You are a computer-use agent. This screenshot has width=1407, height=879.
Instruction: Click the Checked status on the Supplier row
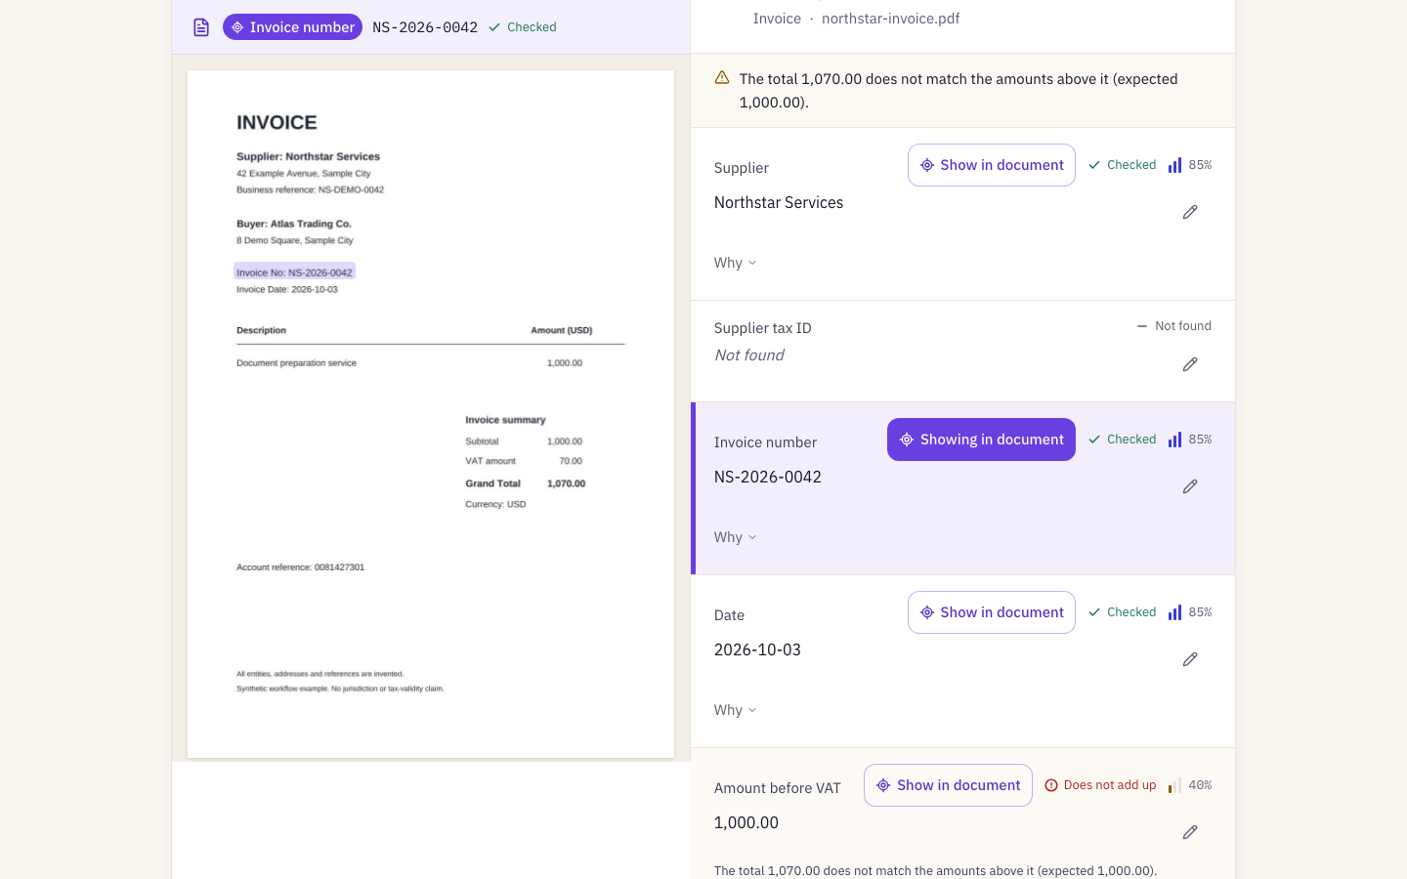click(x=1122, y=165)
